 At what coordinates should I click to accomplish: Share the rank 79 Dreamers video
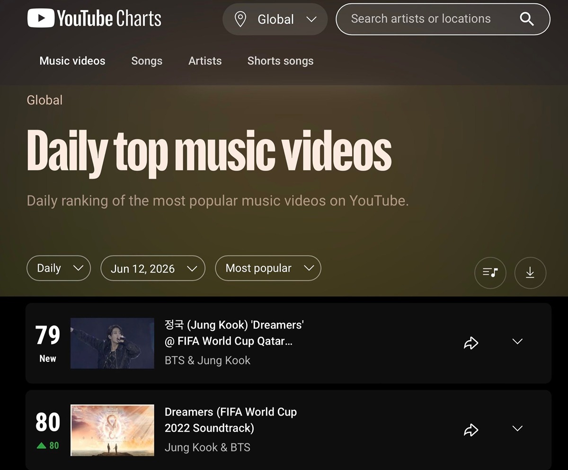[x=471, y=343]
